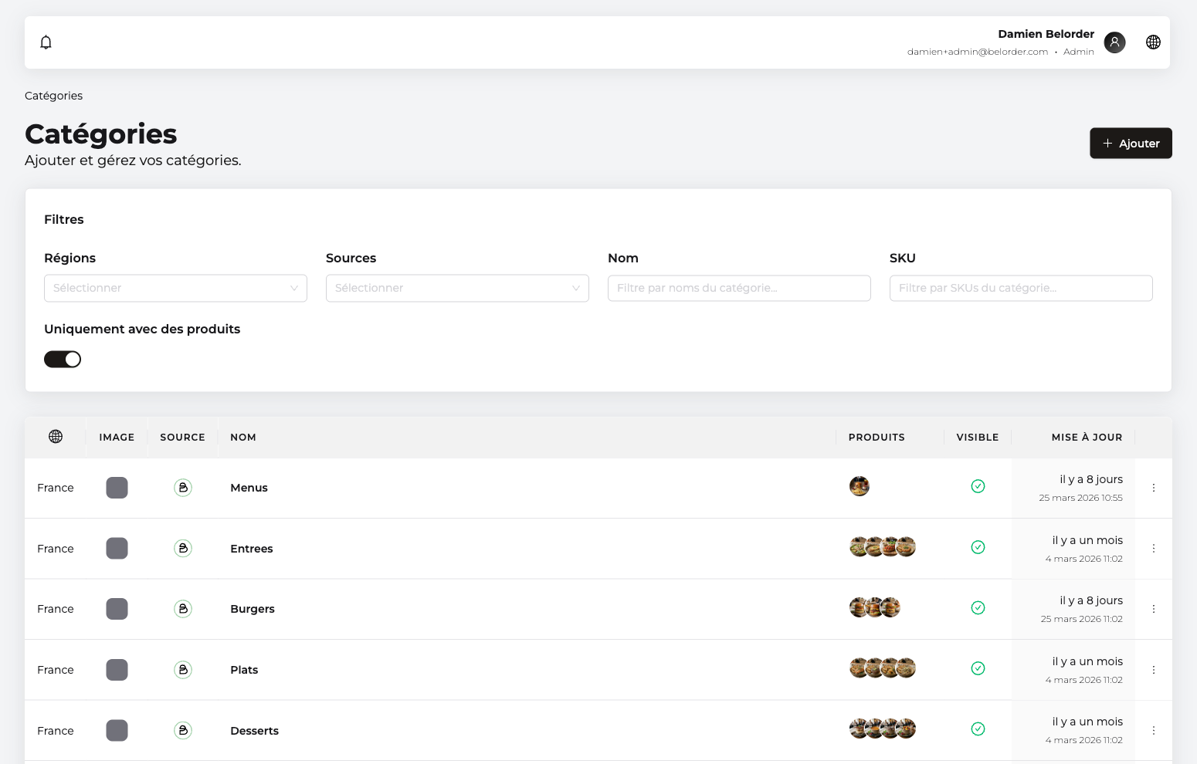Click the visible checkmark for Desserts
The image size is (1197, 764).
[x=978, y=729]
